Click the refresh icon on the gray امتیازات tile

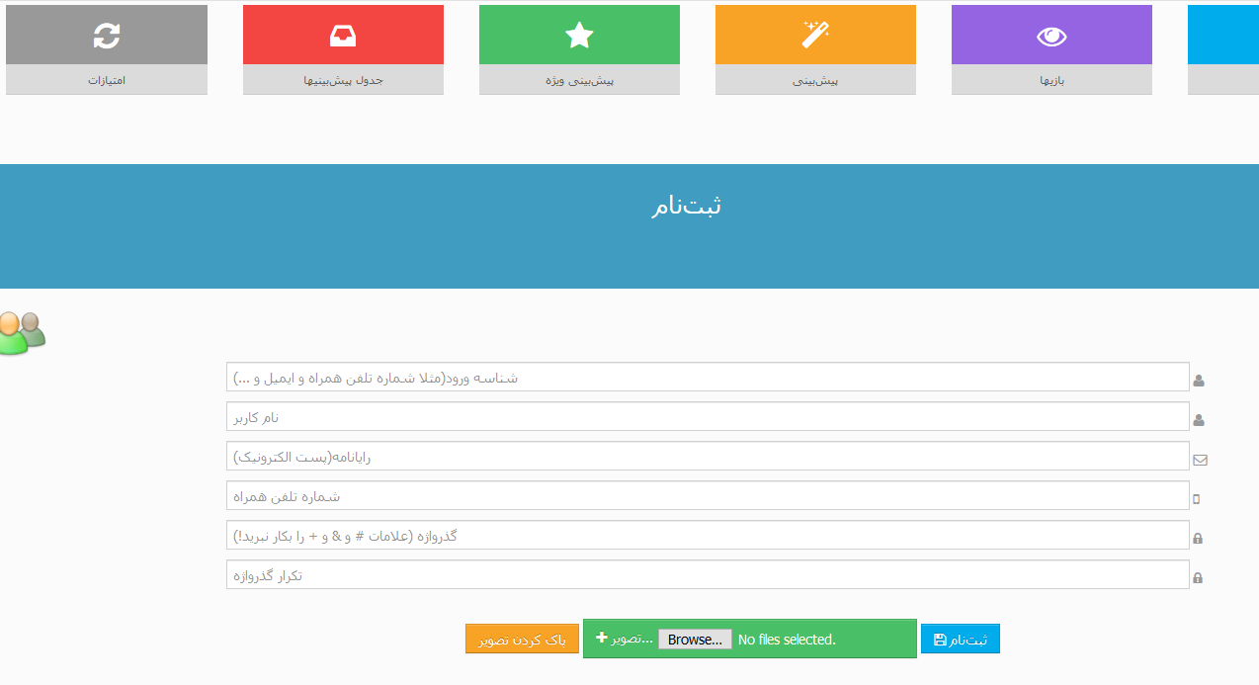[107, 36]
